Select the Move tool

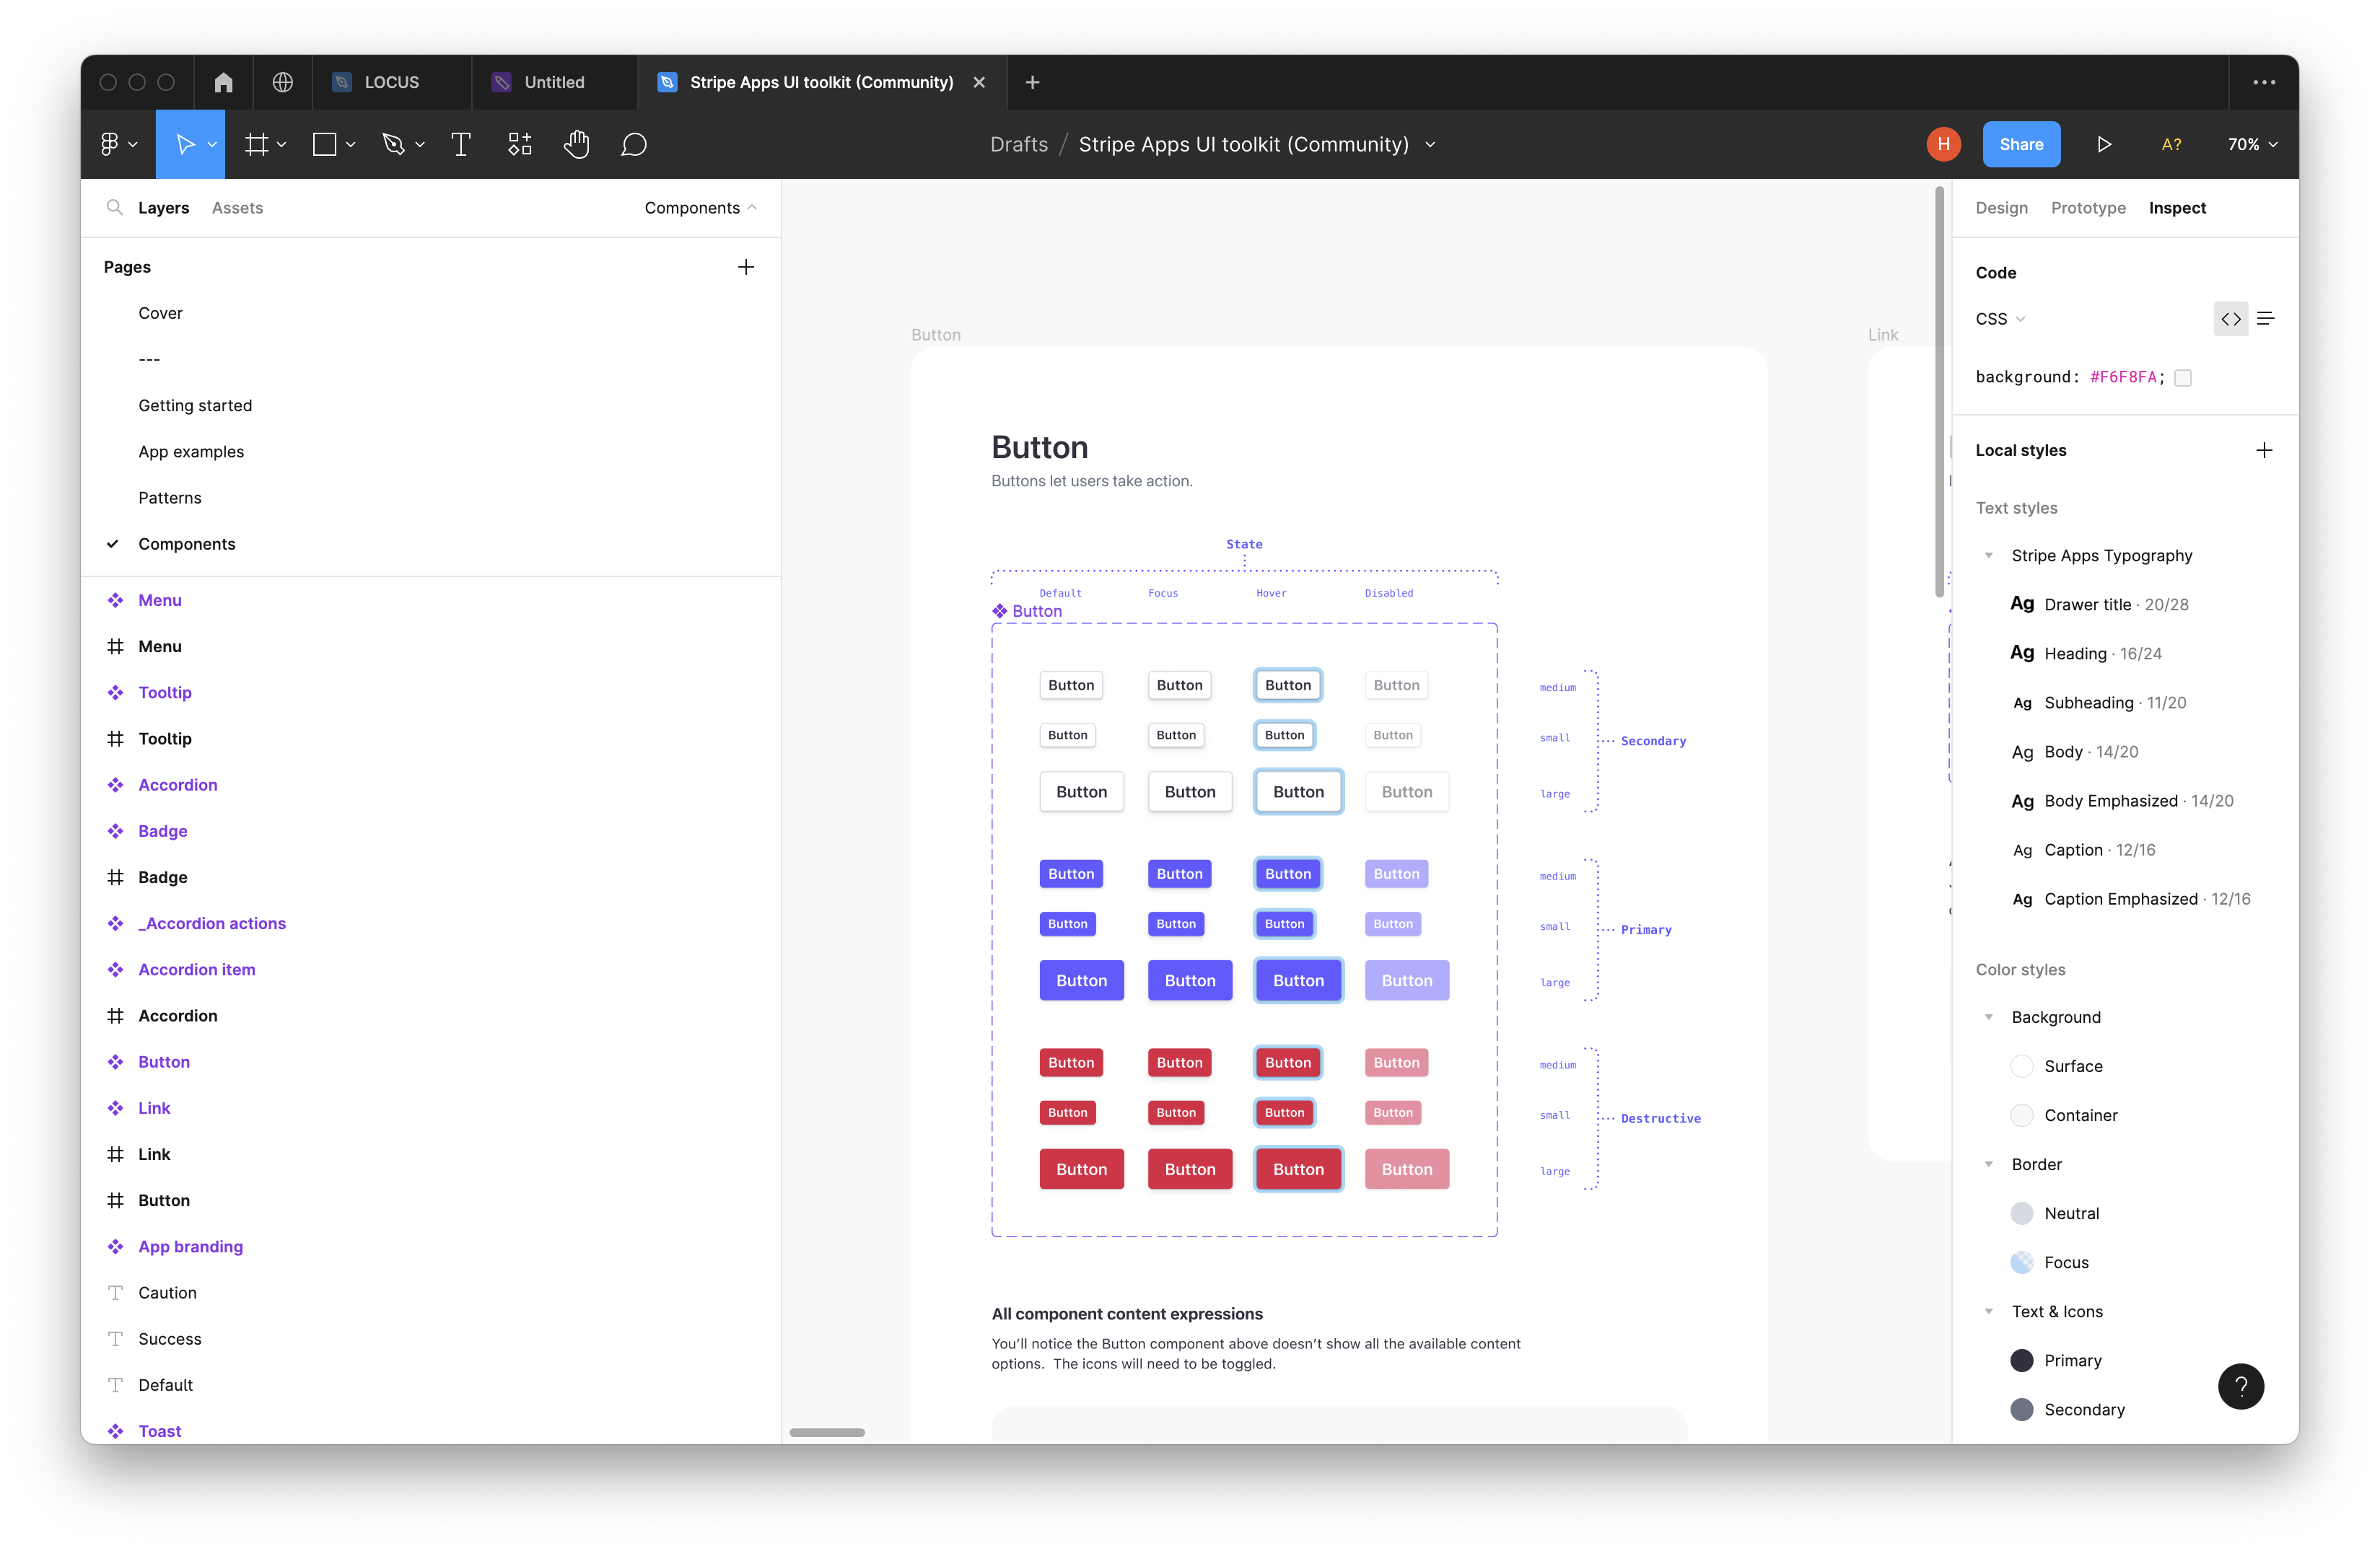pos(185,145)
